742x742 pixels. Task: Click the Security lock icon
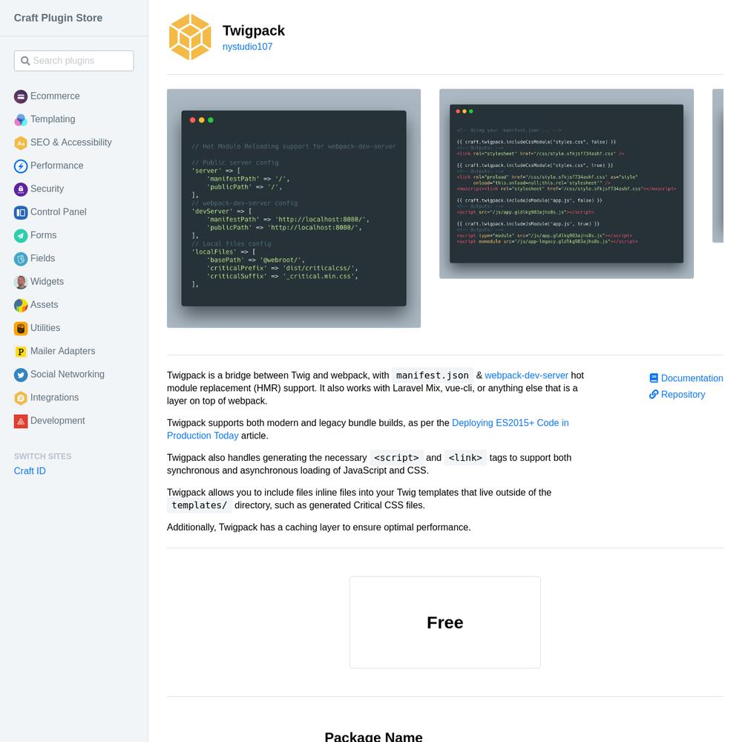[21, 189]
